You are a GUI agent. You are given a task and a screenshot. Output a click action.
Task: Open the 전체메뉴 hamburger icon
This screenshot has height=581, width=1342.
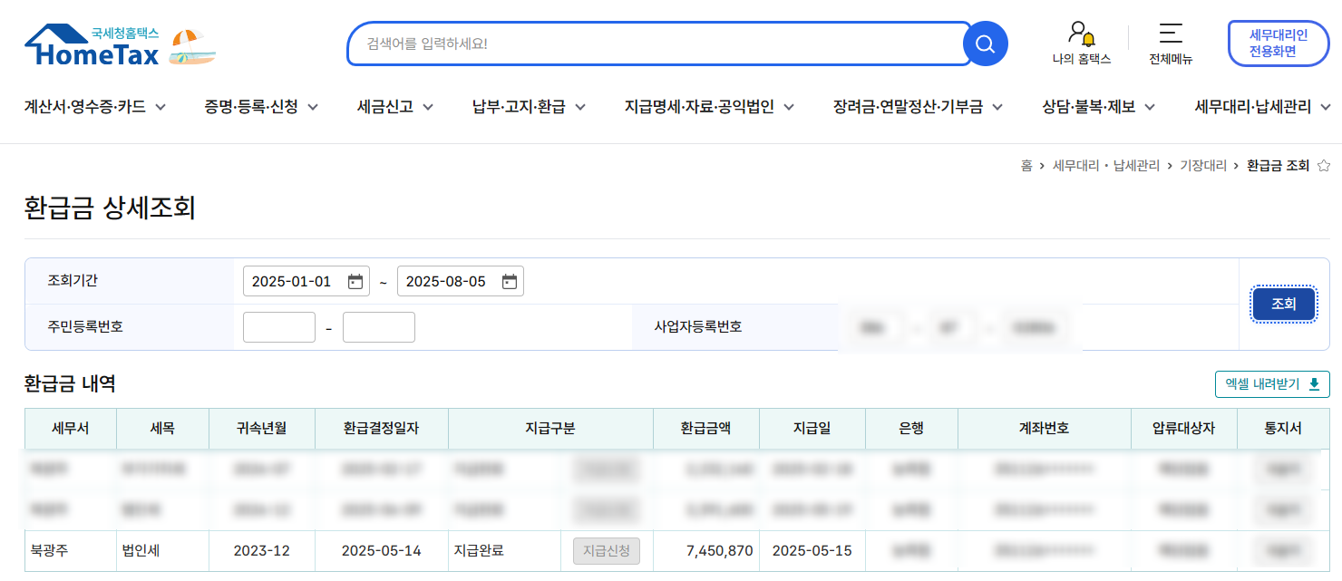coord(1170,34)
